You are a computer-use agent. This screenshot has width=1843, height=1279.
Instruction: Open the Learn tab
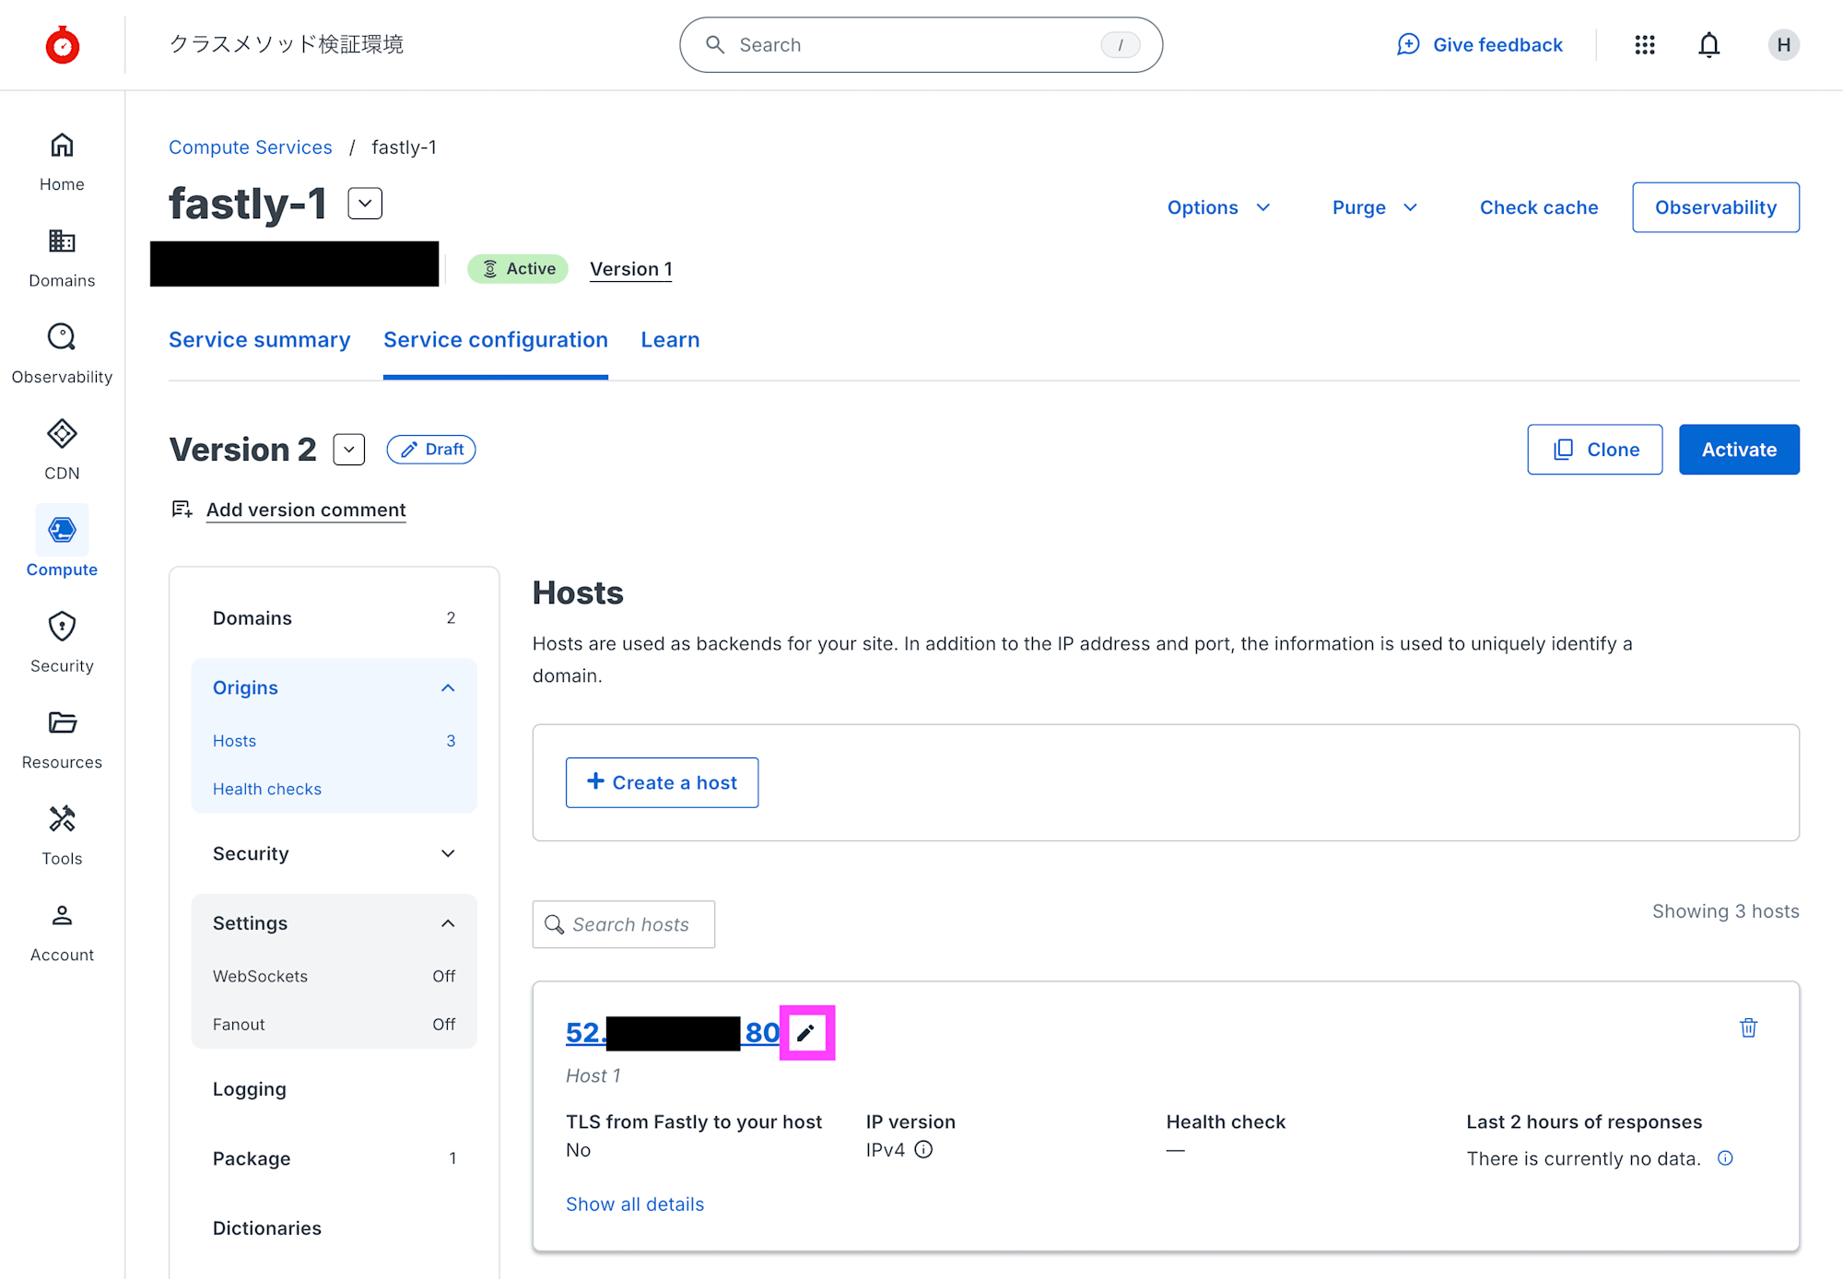coord(670,340)
